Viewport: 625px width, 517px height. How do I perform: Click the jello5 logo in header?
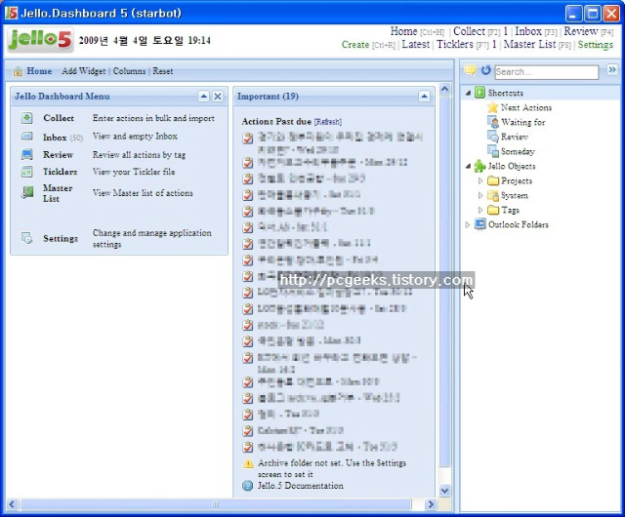pyautogui.click(x=40, y=40)
